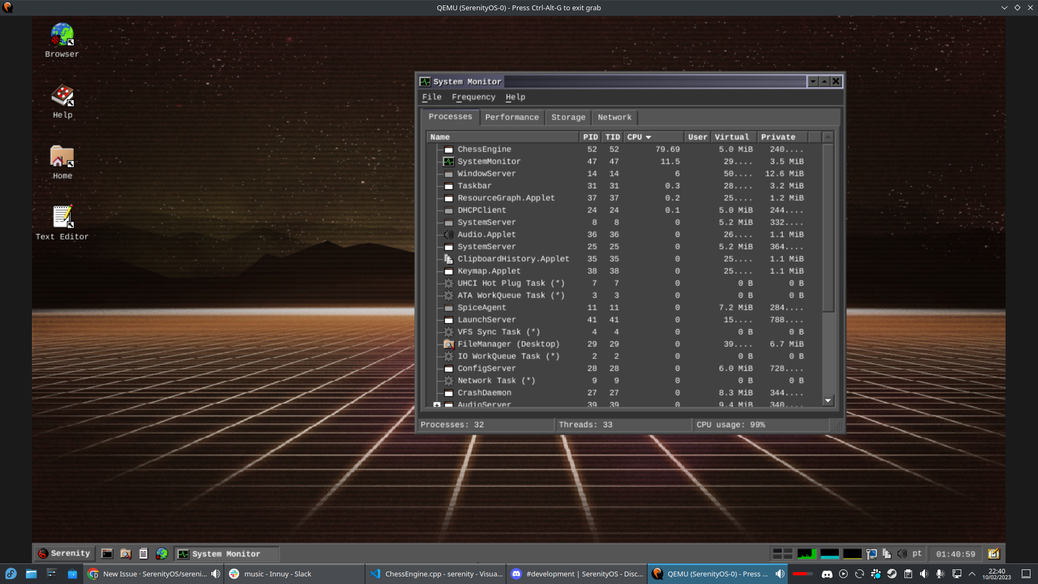The height and width of the screenshot is (584, 1038).
Task: Click the 'pt' keymap applet in the tray
Action: 917,554
